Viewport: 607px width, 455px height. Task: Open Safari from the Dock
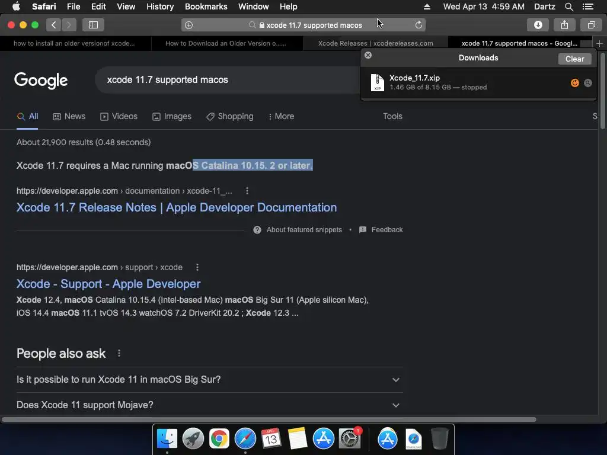(245, 439)
